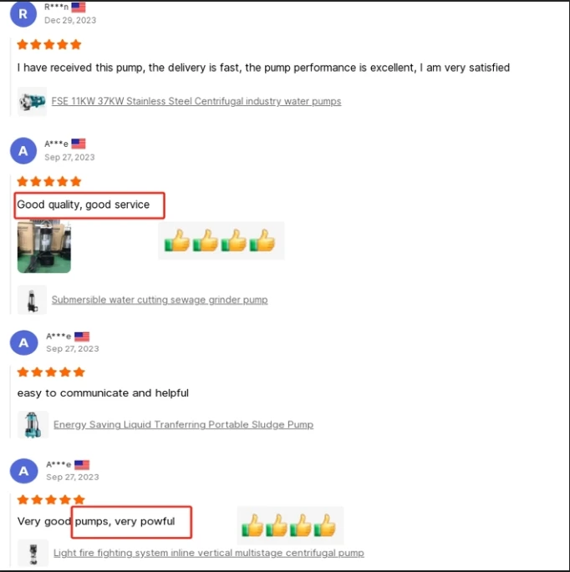The height and width of the screenshot is (572, 570).
Task: Click the R avatar of reviewer R***n
Action: [23, 14]
